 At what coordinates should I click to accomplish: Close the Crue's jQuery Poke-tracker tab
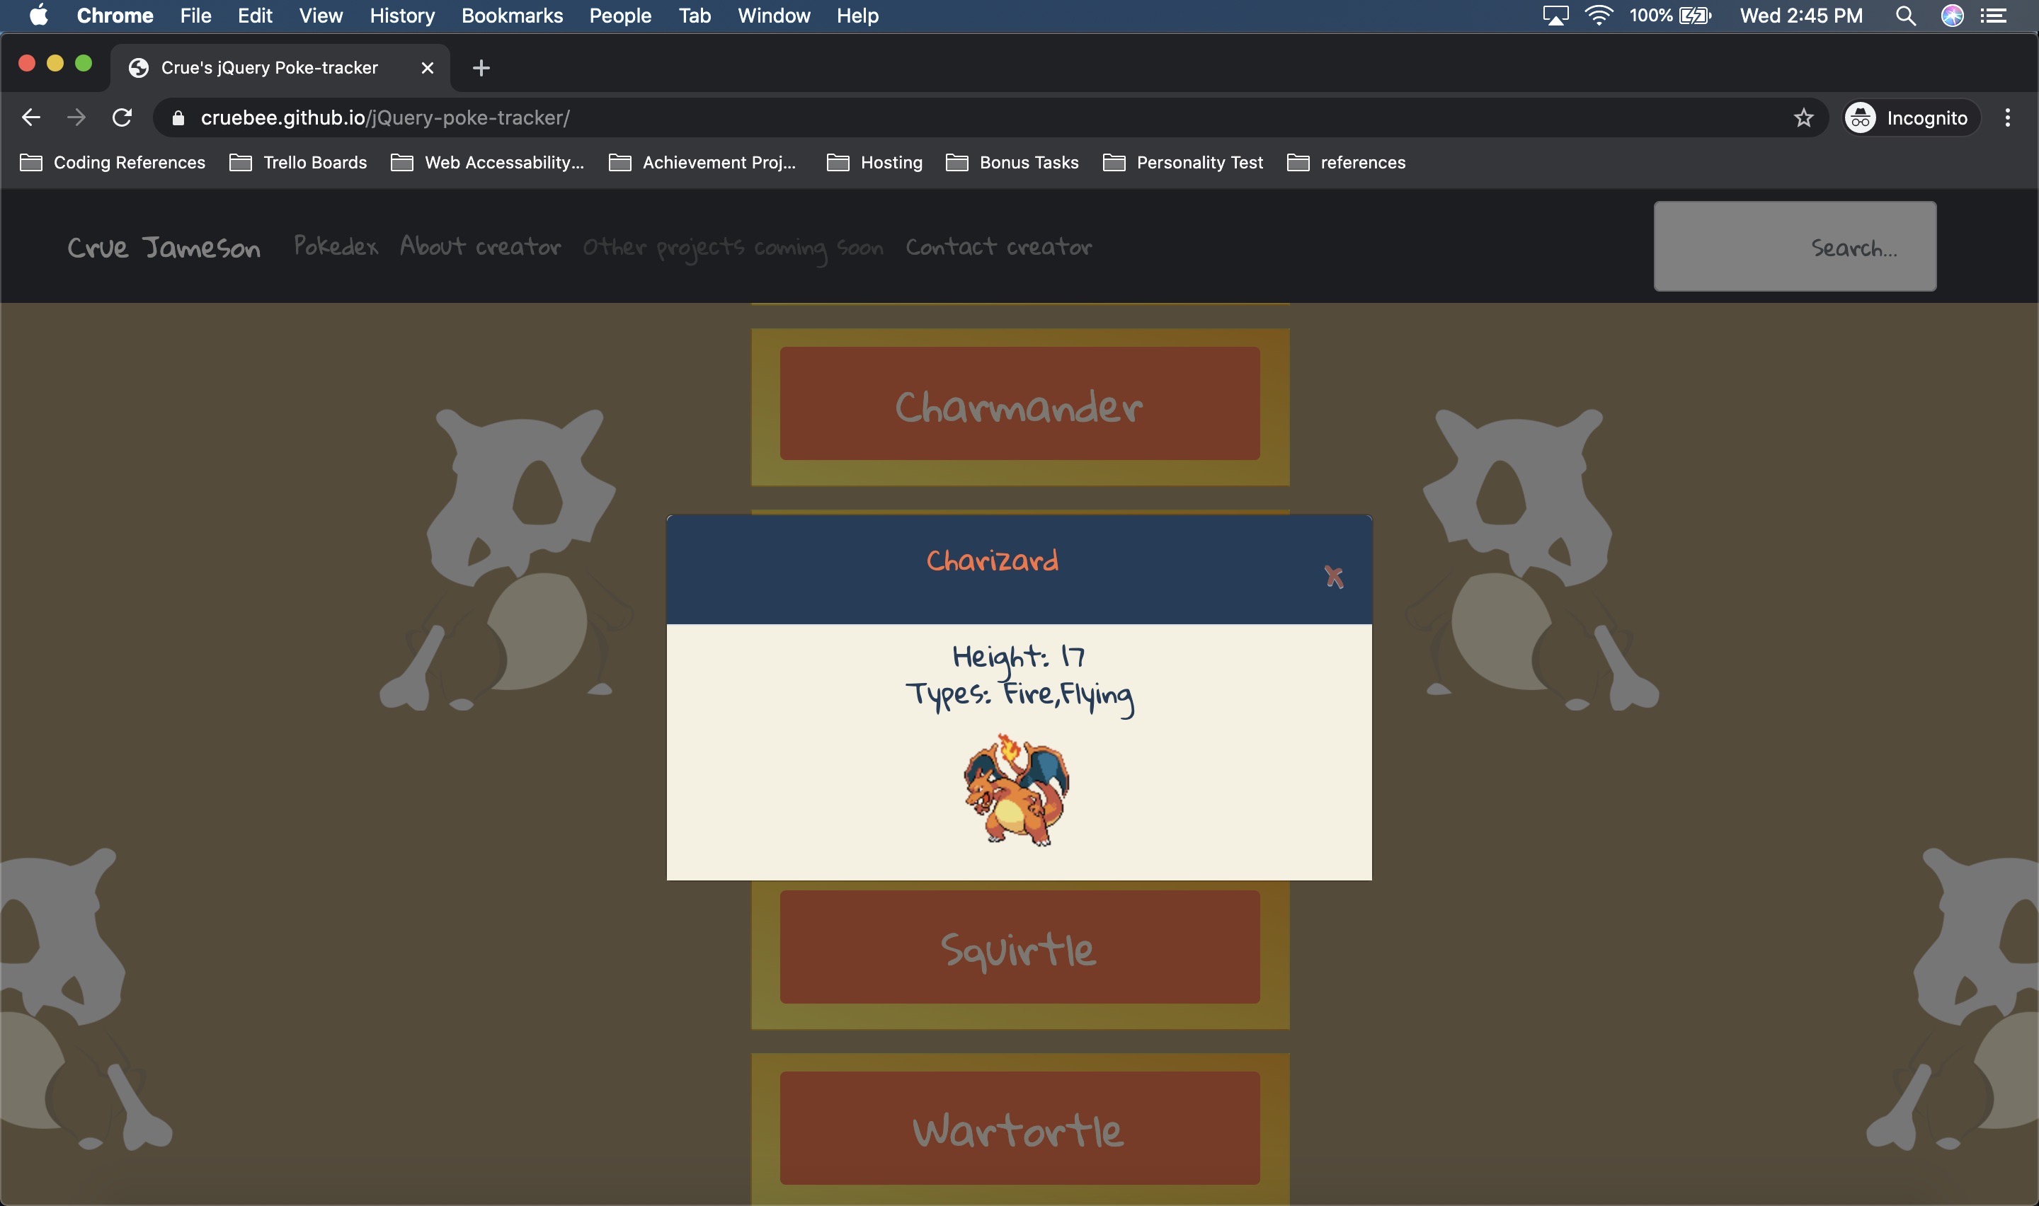(428, 67)
